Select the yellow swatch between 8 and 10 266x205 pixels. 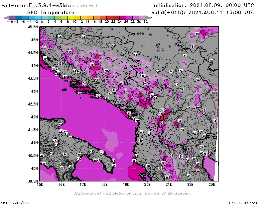click(70, 17)
